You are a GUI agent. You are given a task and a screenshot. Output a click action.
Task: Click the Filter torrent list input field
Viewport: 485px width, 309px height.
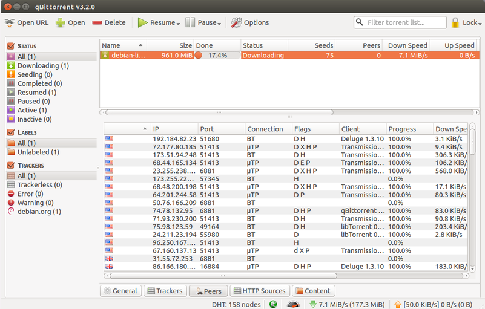(x=400, y=22)
